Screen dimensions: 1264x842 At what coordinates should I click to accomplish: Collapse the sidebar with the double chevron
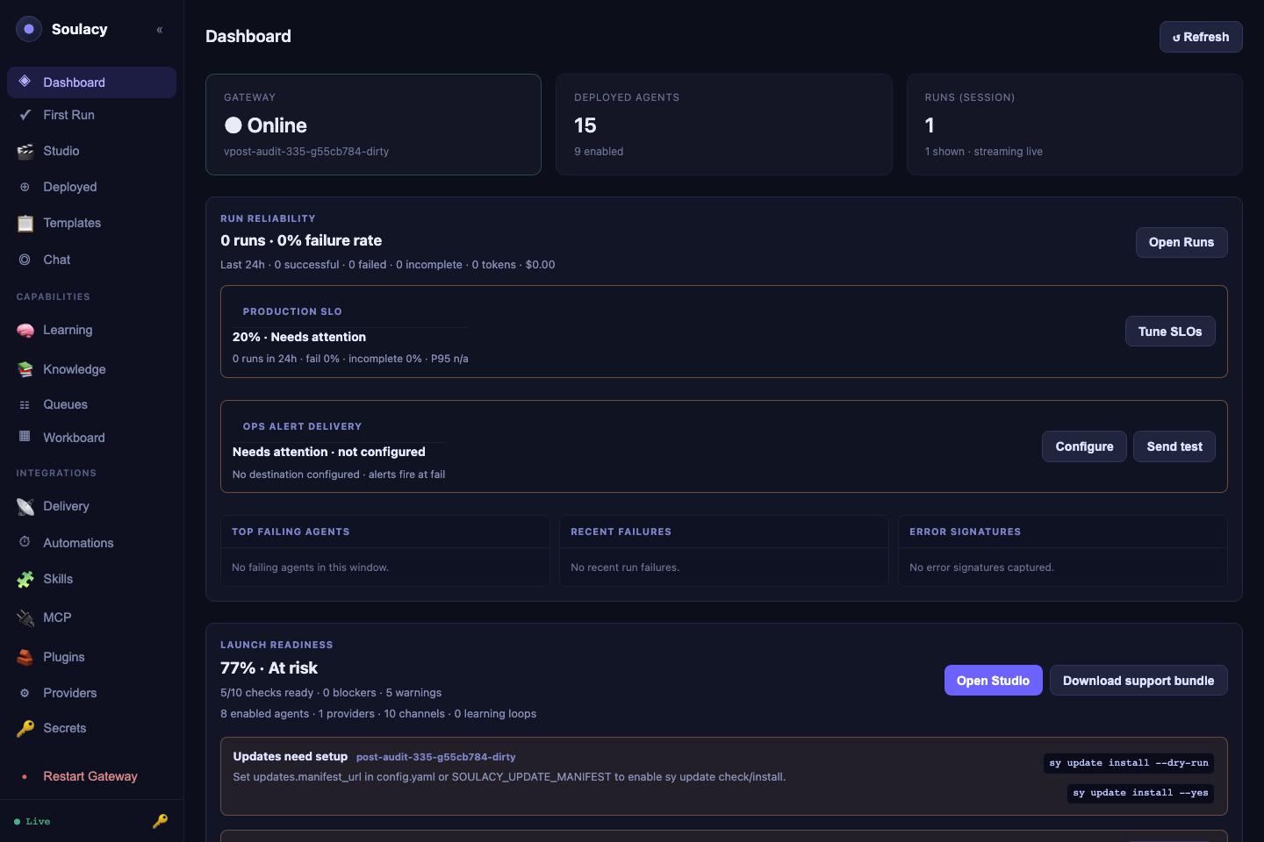(x=160, y=30)
